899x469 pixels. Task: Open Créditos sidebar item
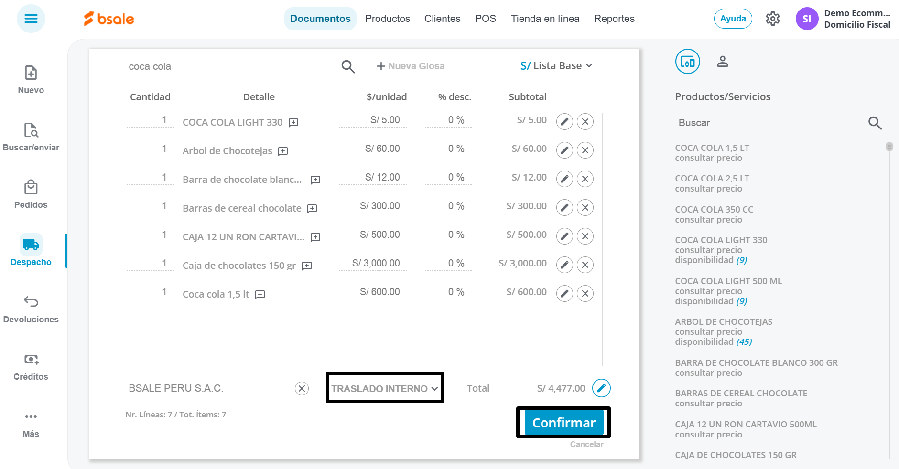(x=31, y=366)
